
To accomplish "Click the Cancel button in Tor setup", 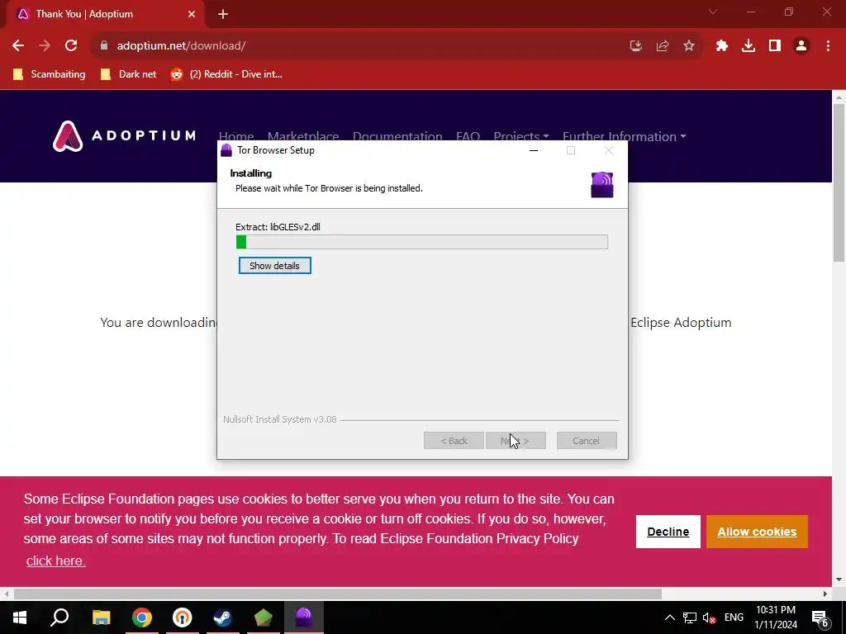I will click(587, 441).
